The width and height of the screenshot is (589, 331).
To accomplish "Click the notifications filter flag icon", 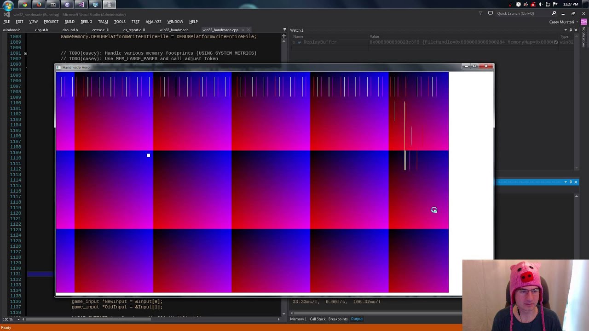I will pos(481,13).
